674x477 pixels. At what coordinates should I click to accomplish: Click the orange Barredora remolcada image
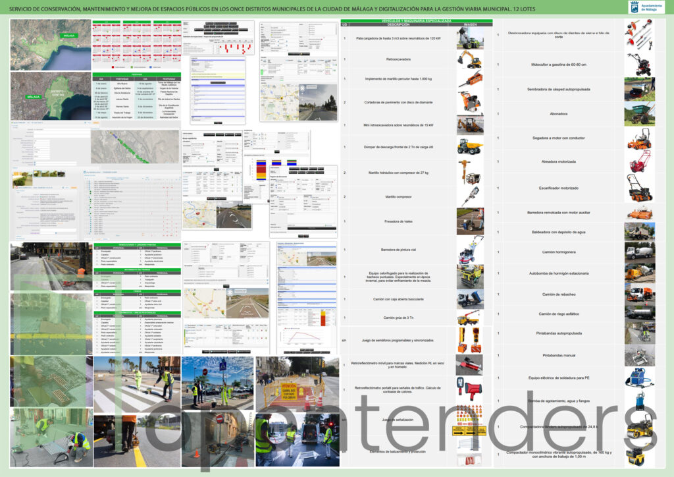640,213
